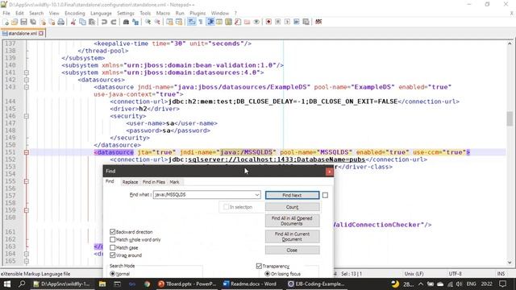Image resolution: width=516 pixels, height=290 pixels.
Task: Click the Zoom In toolbar icon
Action: tap(148, 22)
